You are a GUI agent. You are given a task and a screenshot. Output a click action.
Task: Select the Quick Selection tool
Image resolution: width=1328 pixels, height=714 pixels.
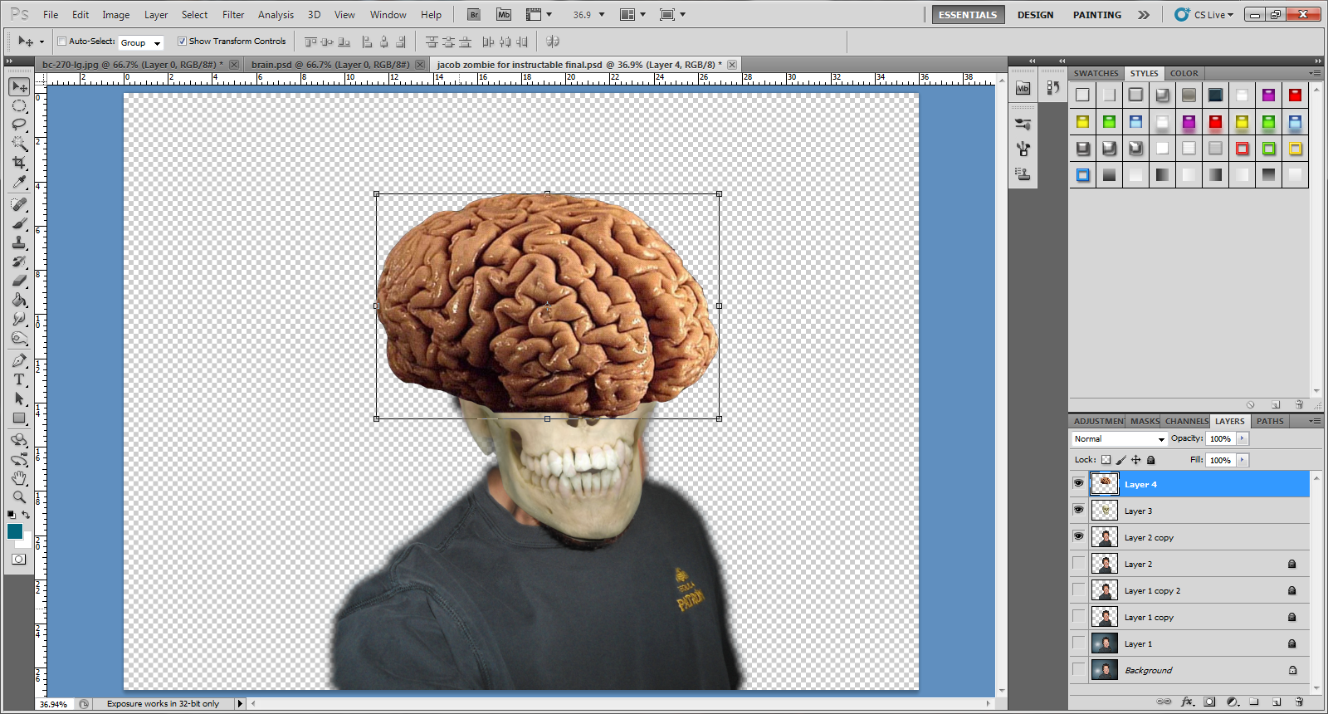20,143
